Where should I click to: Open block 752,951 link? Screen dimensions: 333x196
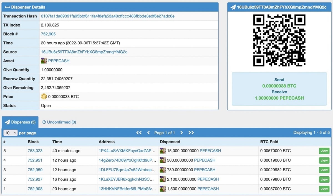(x=35, y=160)
